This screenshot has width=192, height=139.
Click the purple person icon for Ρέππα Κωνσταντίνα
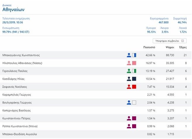[x=129, y=126]
